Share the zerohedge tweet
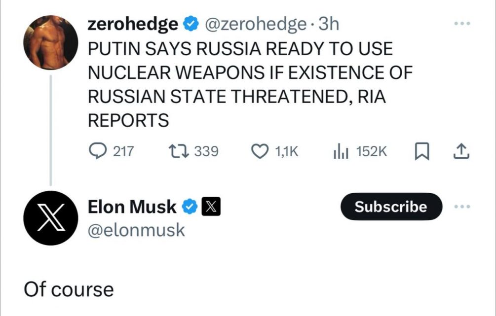 tap(461, 151)
